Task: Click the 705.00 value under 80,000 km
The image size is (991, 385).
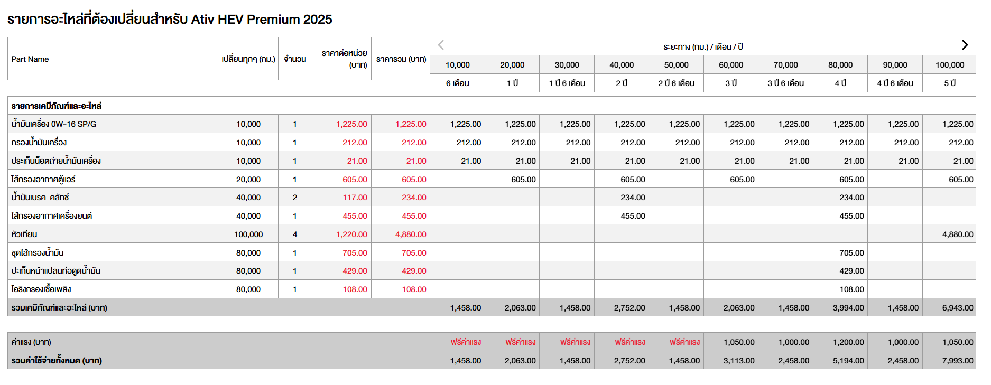Action: point(851,253)
